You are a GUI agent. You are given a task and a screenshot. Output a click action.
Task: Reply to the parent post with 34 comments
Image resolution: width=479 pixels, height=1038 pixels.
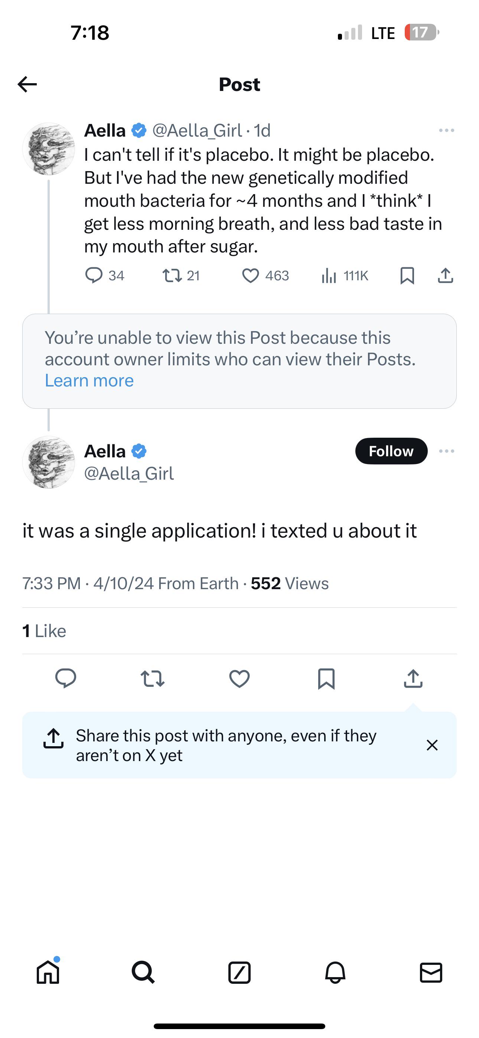[94, 275]
